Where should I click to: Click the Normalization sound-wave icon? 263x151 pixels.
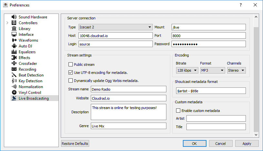[x=14, y=86]
